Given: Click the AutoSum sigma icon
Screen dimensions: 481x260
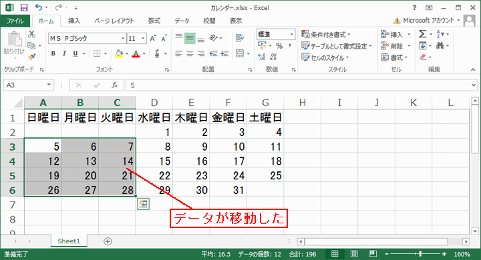Looking at the screenshot, I should pos(422,34).
